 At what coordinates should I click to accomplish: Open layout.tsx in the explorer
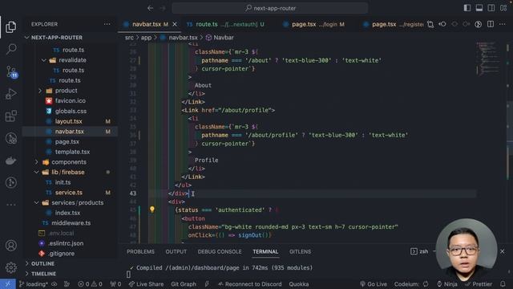click(x=68, y=121)
